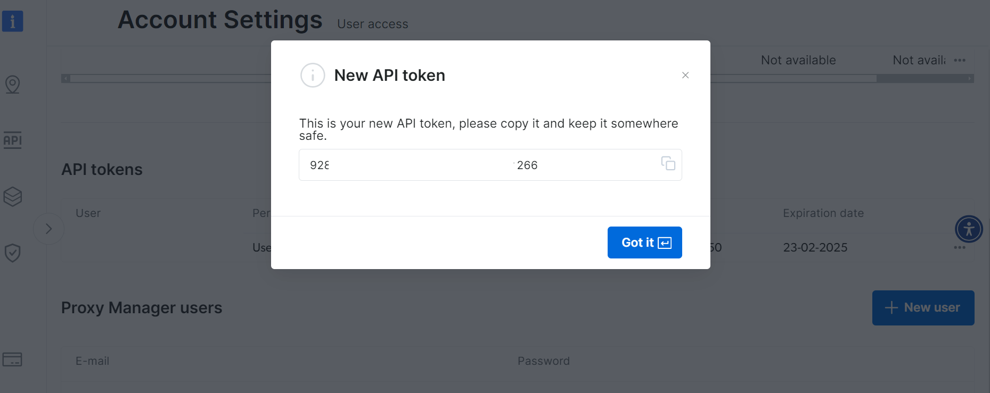This screenshot has height=393, width=990.
Task: Open the ellipsis menu next to Not available
Action: pos(960,60)
